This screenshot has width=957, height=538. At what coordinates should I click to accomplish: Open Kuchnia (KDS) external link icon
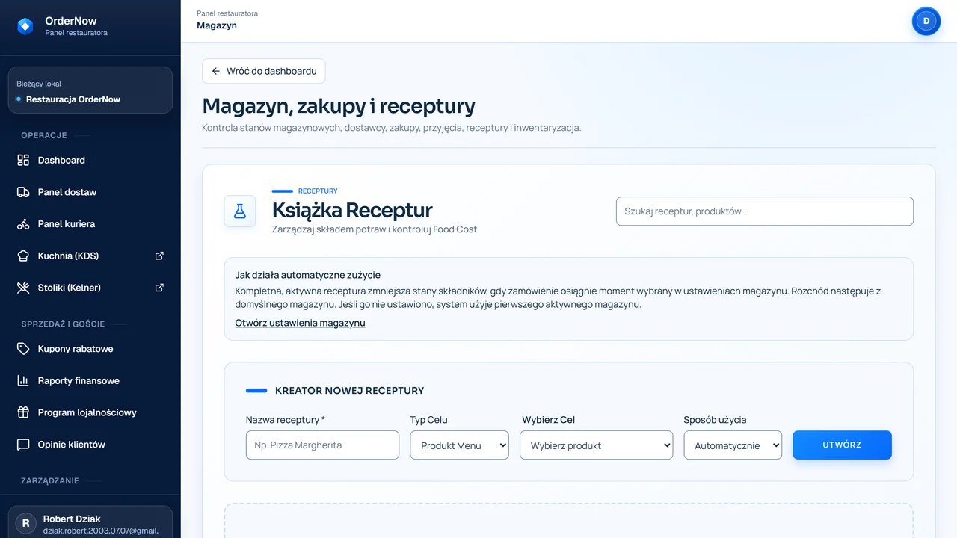[159, 256]
